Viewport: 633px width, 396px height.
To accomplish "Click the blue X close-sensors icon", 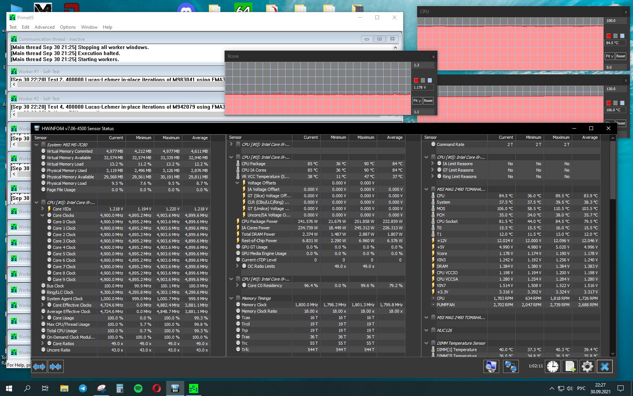I will [605, 366].
